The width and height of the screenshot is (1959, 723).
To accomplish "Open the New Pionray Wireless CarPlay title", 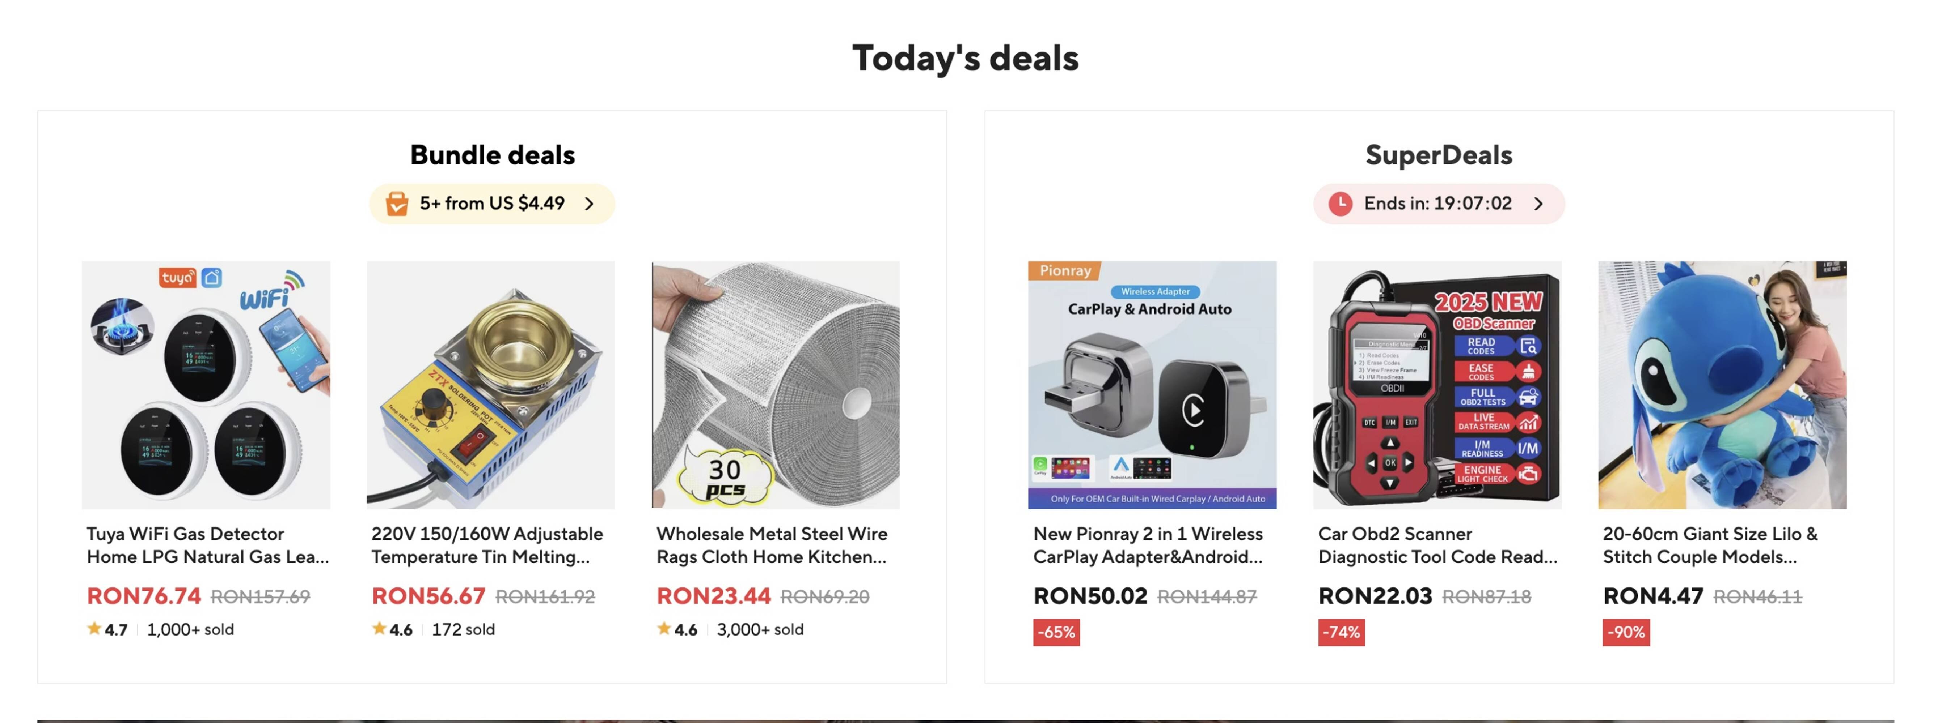I will click(1148, 545).
